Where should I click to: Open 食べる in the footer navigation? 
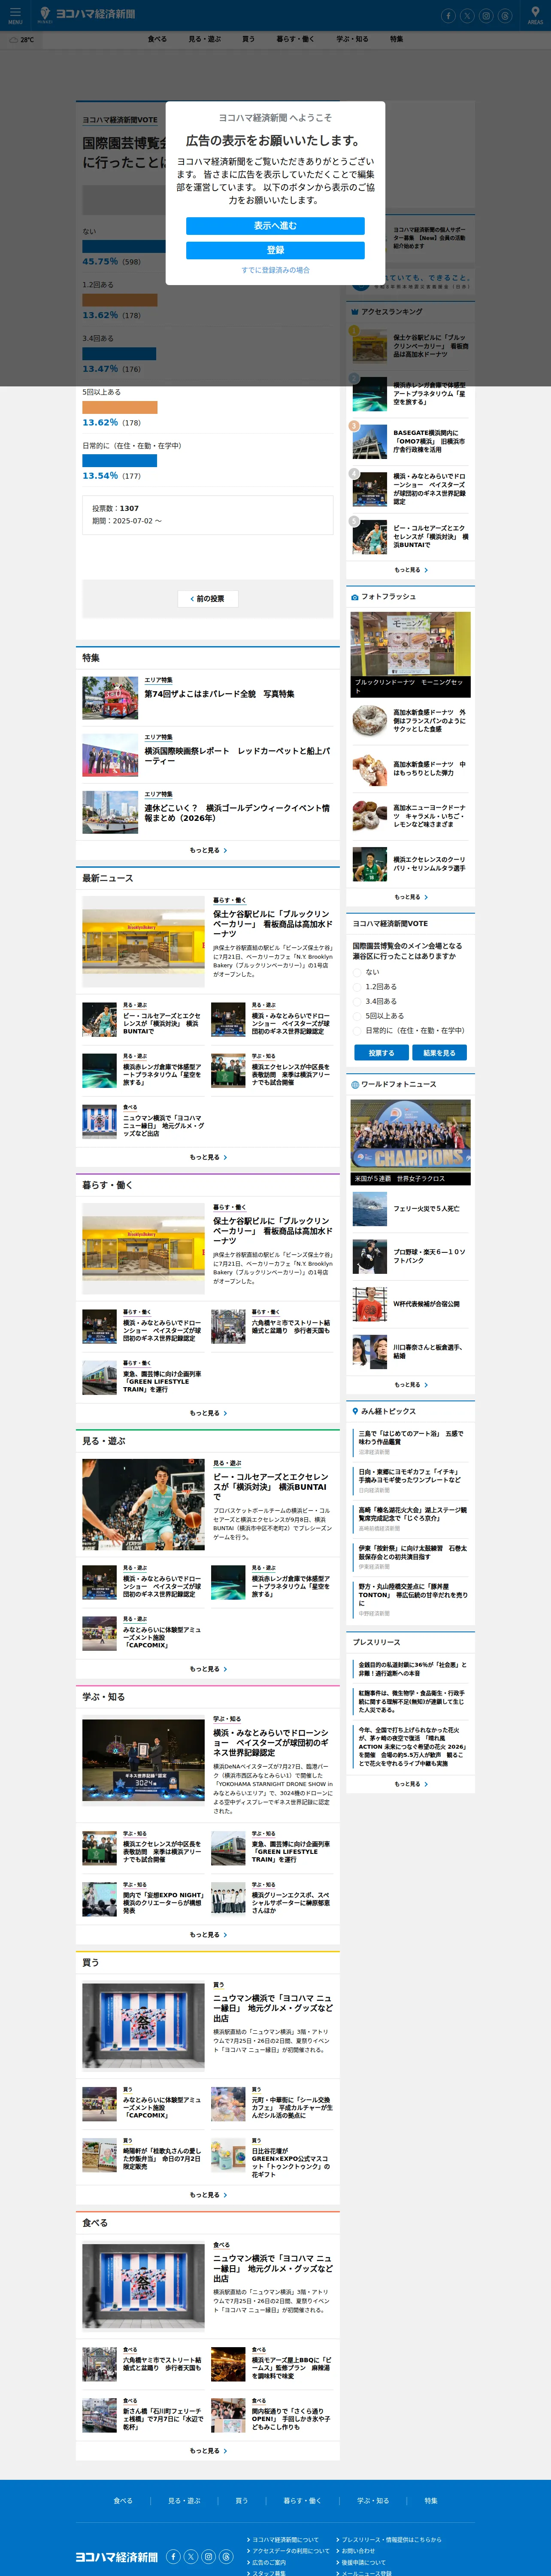click(123, 2501)
